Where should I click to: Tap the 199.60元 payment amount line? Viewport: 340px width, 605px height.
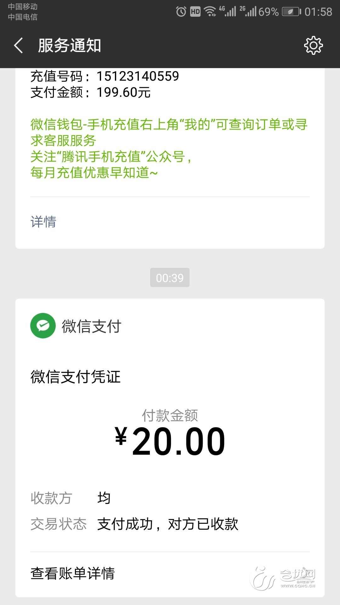pos(123,92)
